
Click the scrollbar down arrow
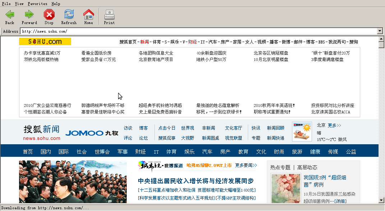381,200
